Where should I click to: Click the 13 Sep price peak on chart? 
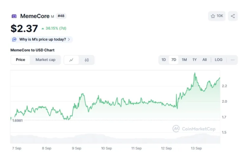pos(194,73)
